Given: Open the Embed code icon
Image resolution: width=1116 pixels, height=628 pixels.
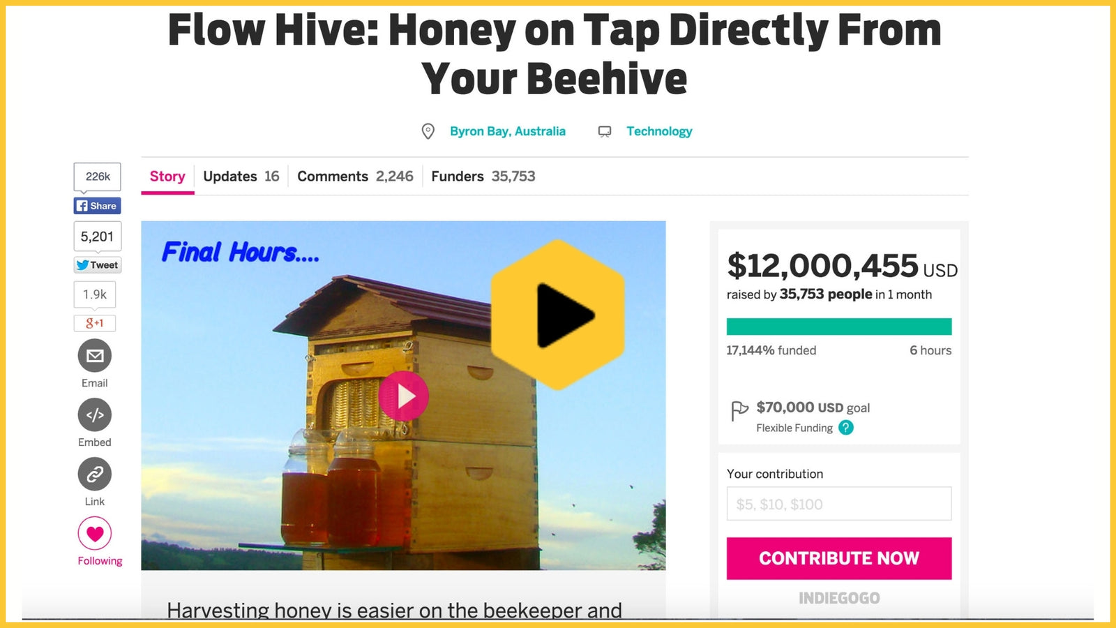Looking at the screenshot, I should (x=95, y=415).
